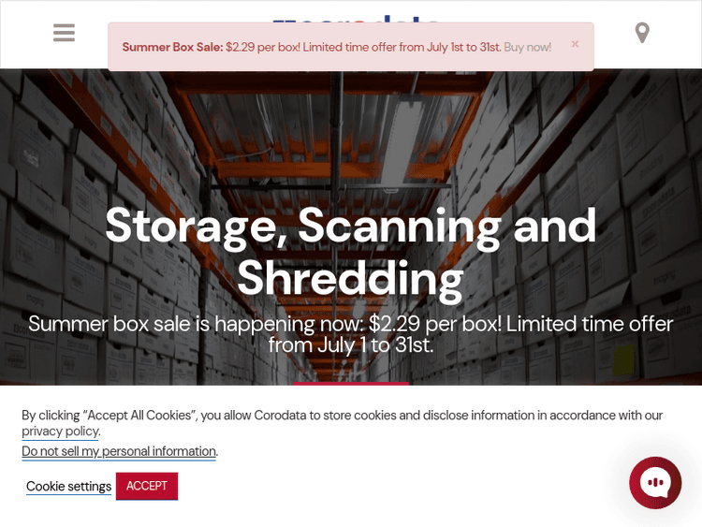Image resolution: width=702 pixels, height=527 pixels.
Task: Click "Do not sell my personal information"
Action: point(119,451)
